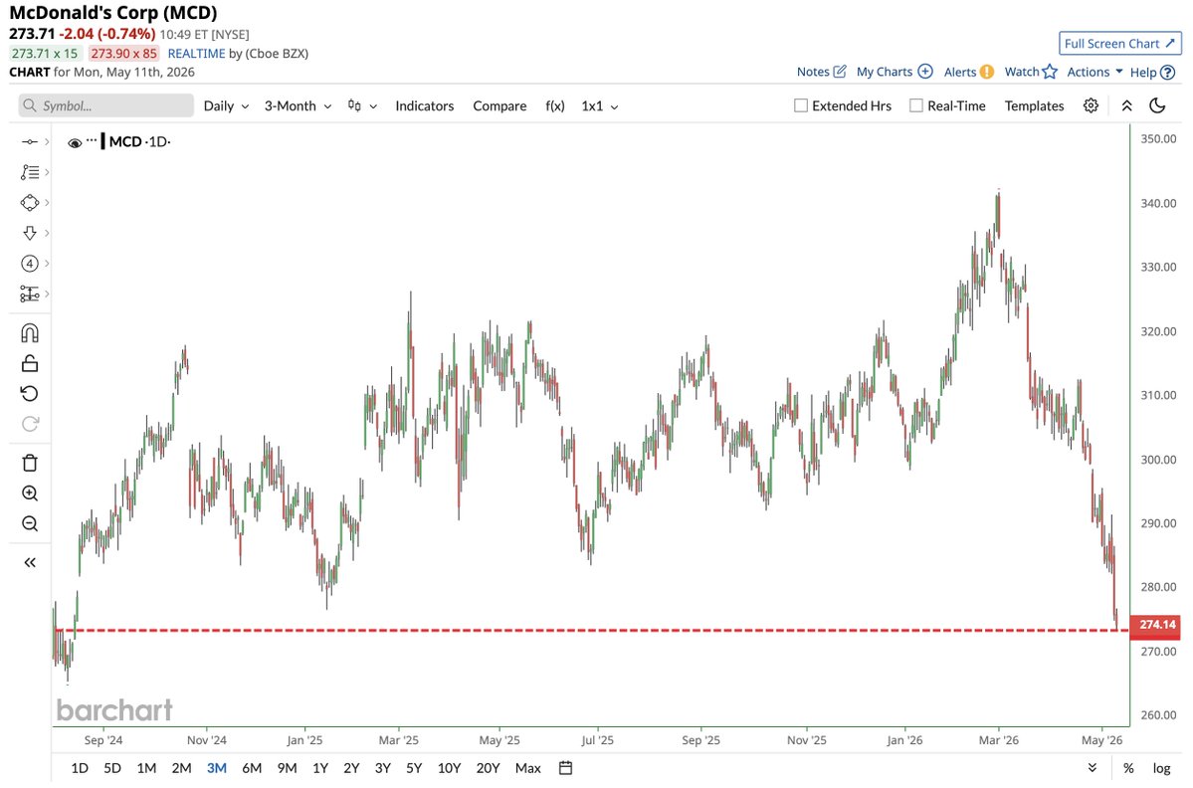This screenshot has height=788, width=1193.
Task: Zoom in on the chart
Action: click(30, 493)
